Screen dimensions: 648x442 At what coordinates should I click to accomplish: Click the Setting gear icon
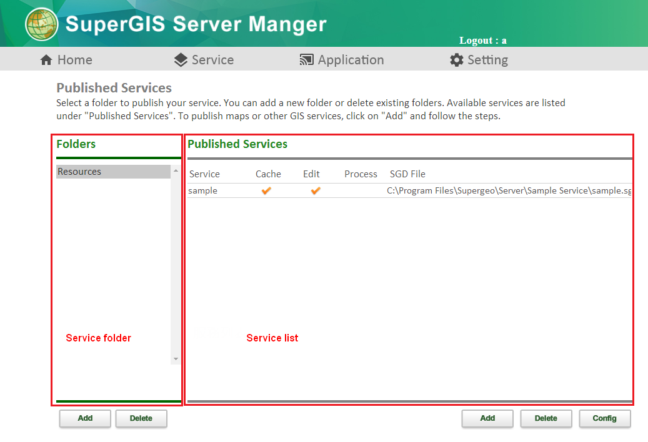pyautogui.click(x=457, y=60)
